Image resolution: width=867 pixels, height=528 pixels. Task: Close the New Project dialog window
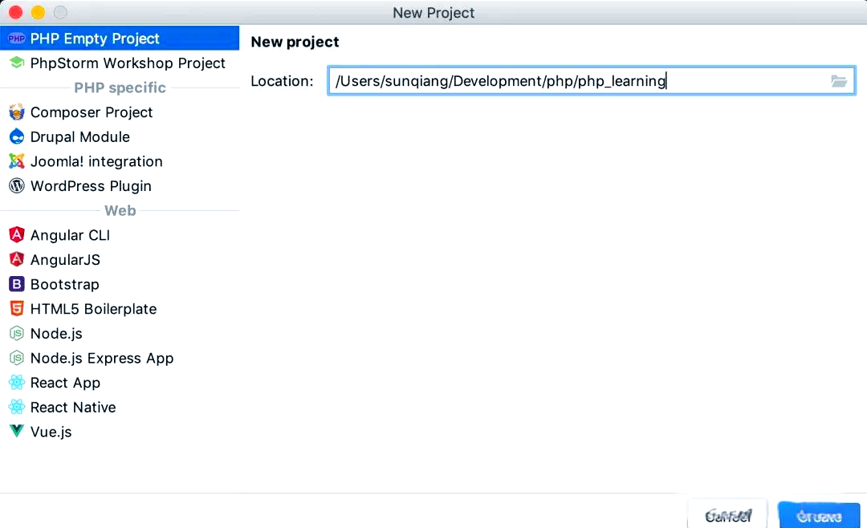(16, 12)
